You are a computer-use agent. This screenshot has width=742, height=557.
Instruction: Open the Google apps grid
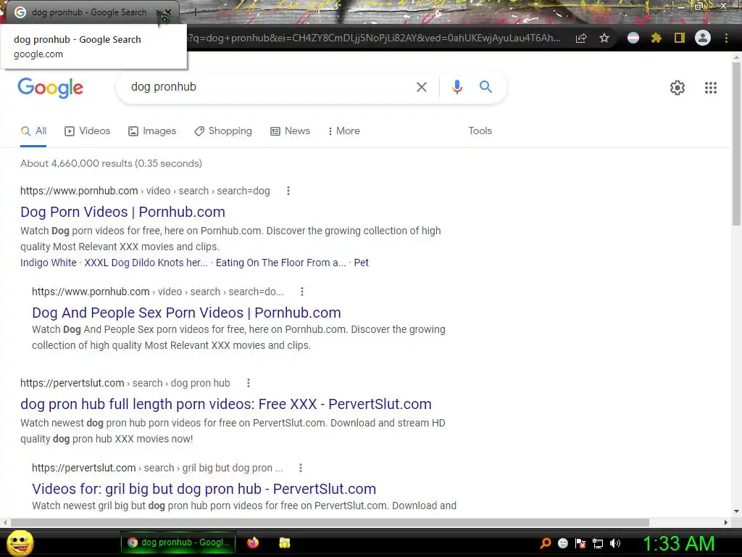tap(710, 88)
